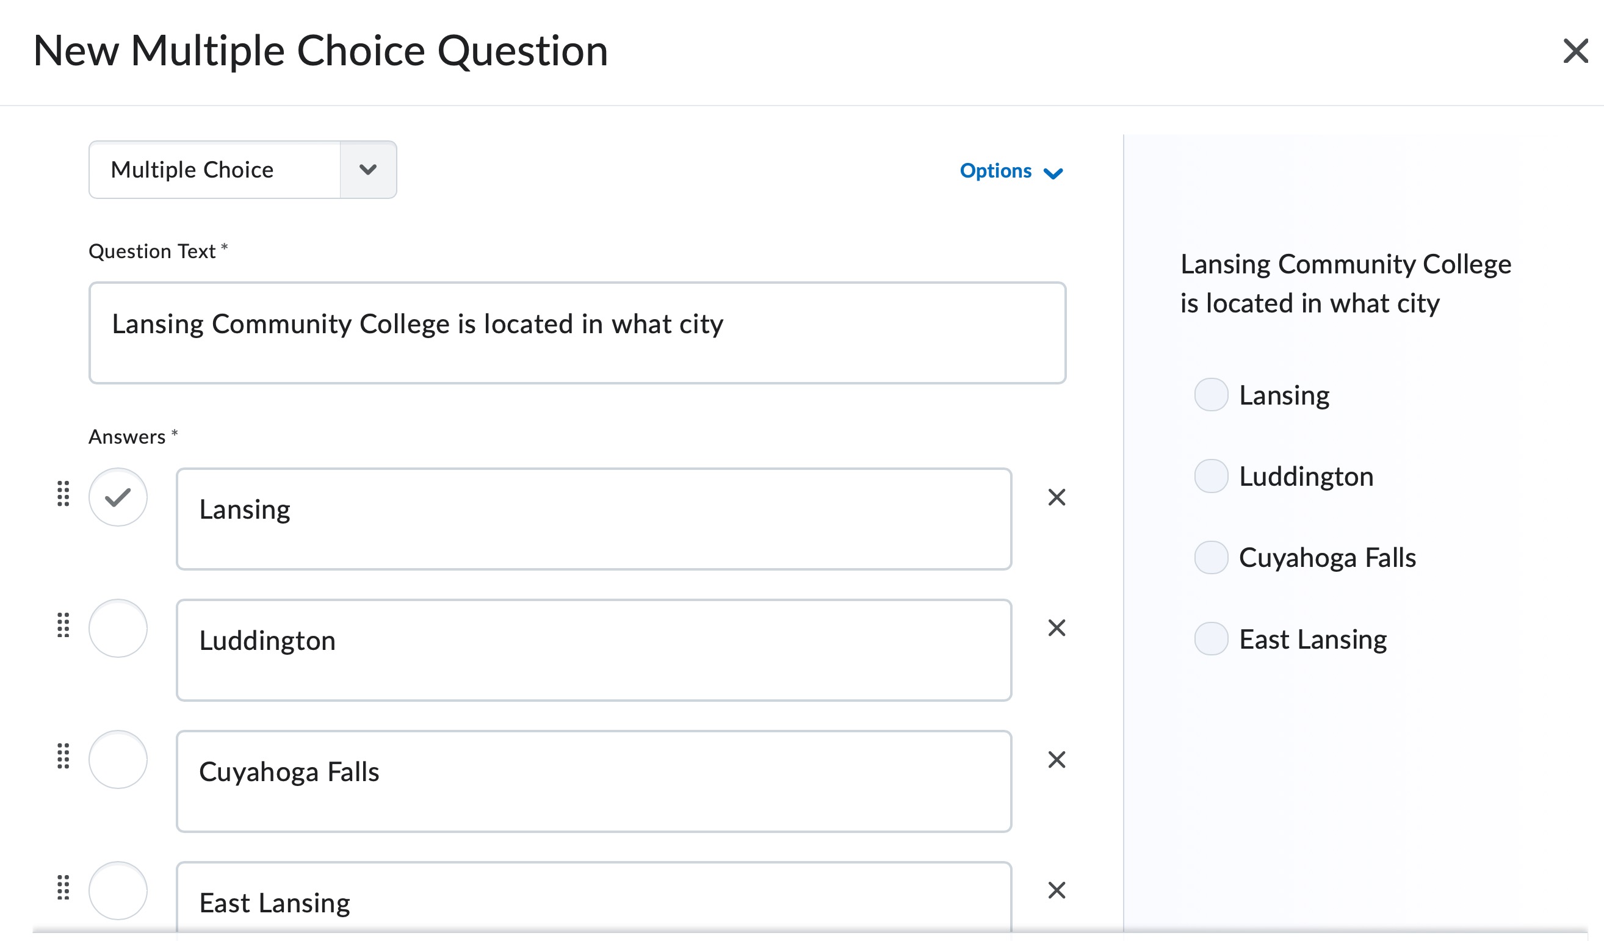Screen dimensions: 1604x941
Task: Click the Luddington answer text field
Action: pyautogui.click(x=594, y=651)
